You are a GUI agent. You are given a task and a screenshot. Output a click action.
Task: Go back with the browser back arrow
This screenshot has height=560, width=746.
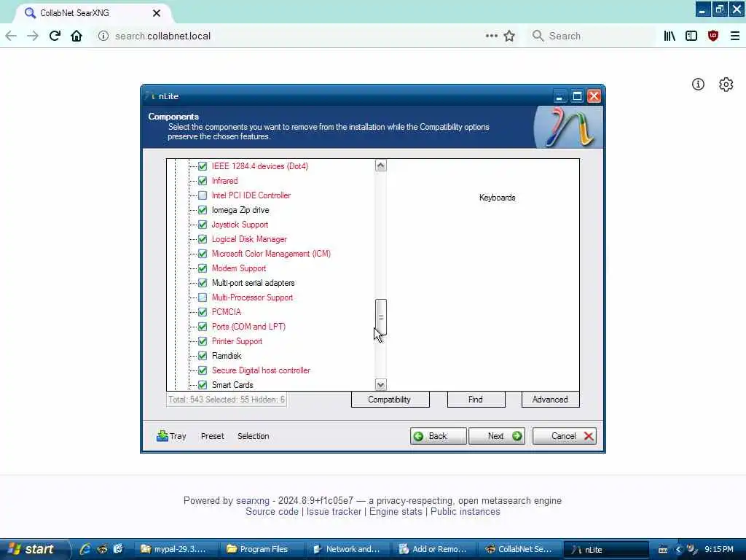point(11,36)
